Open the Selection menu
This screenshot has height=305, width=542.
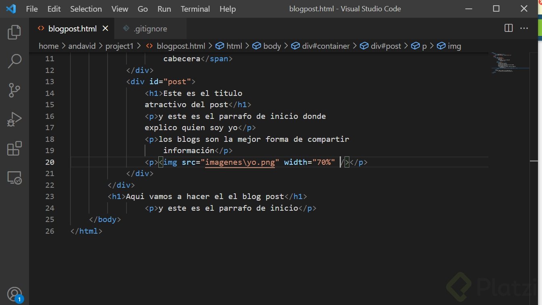pos(86,9)
